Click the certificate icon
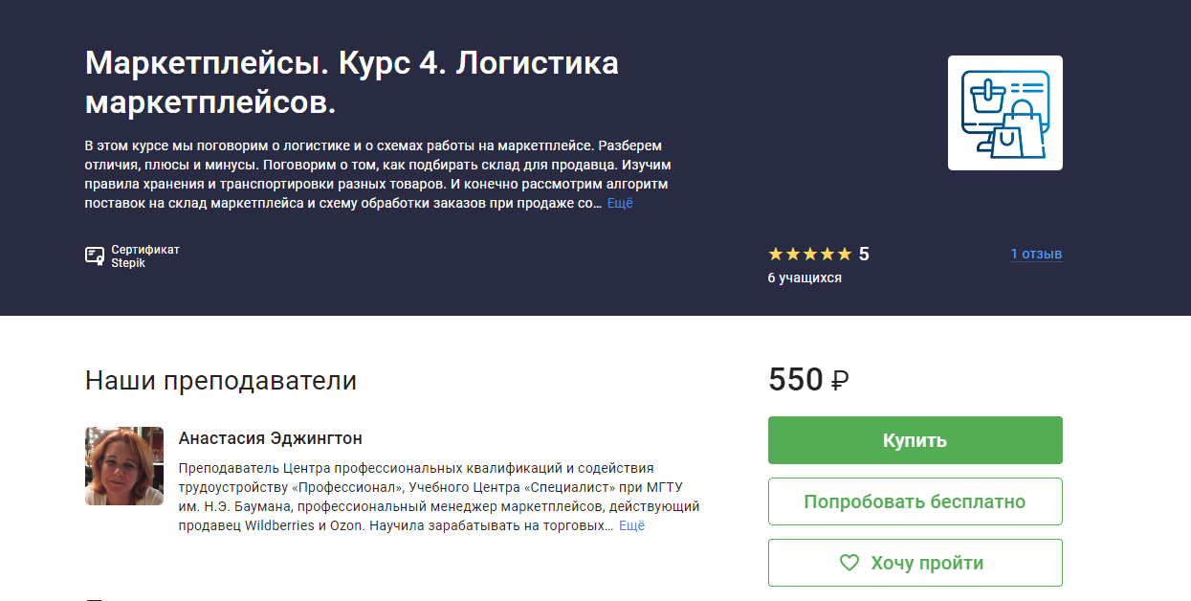1191x601 pixels. [94, 256]
